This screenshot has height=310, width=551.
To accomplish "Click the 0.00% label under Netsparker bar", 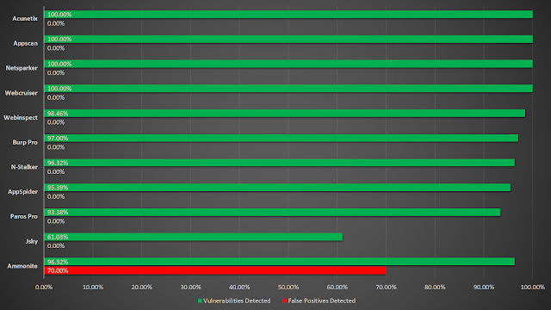I will 56,72.
